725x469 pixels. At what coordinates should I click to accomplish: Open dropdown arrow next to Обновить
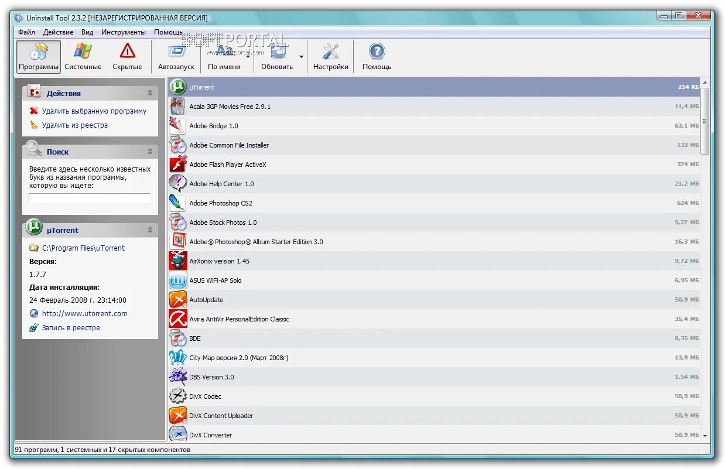(x=301, y=57)
